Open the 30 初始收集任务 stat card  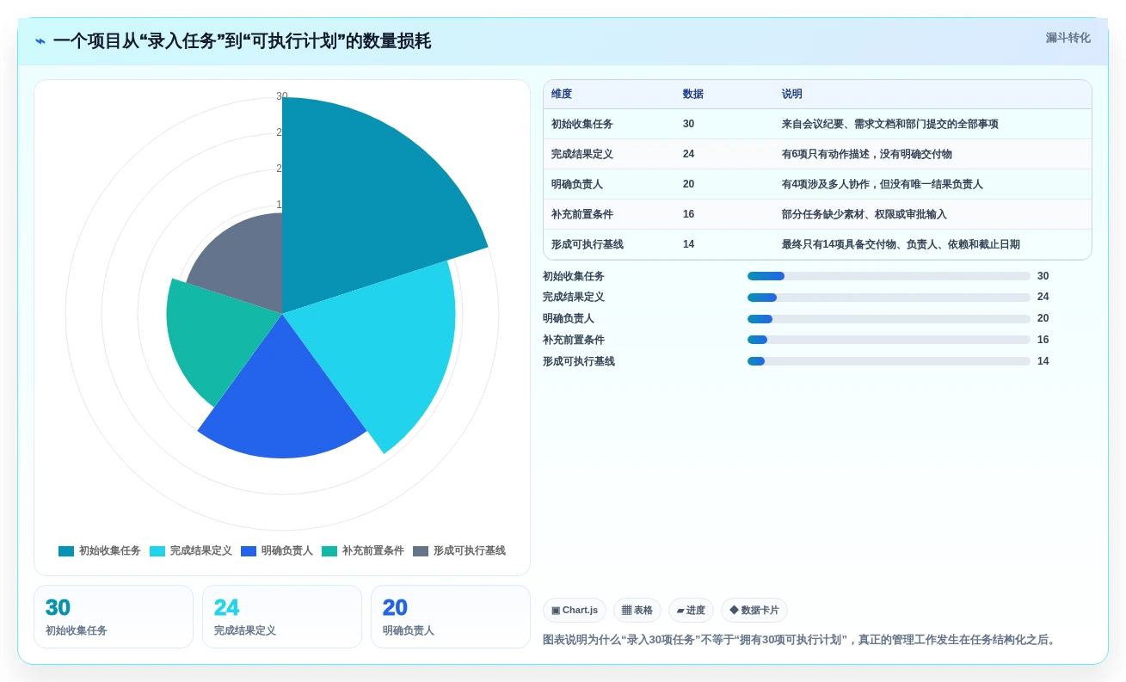(114, 617)
